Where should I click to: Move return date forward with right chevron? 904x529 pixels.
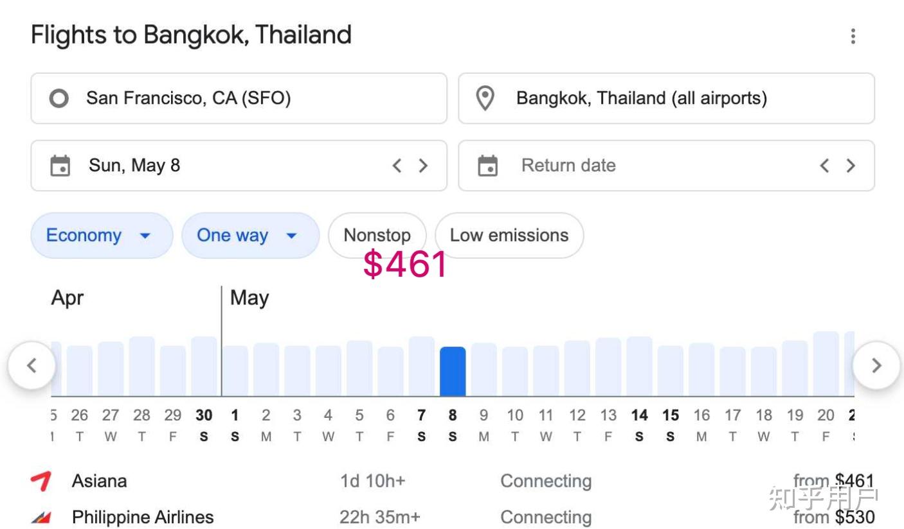coord(851,166)
